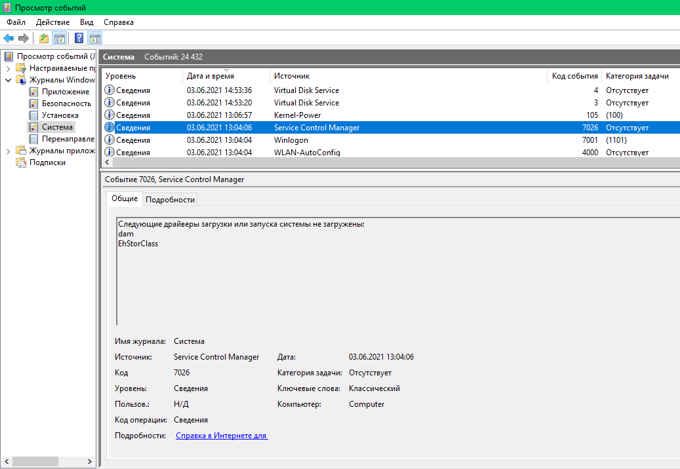Screen dimensions: 680x469
Task: Collapse the Журналы Windows node
Action: pos(9,80)
